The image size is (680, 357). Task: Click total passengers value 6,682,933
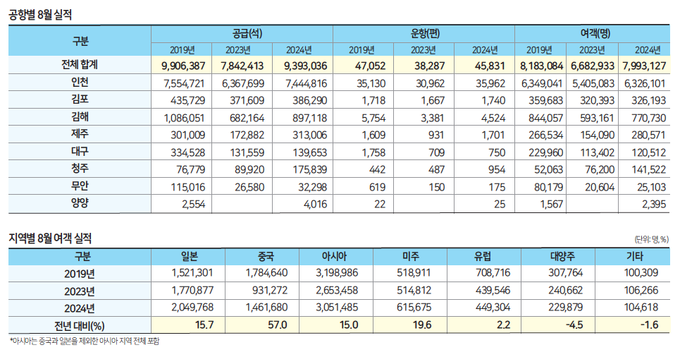(x=593, y=66)
